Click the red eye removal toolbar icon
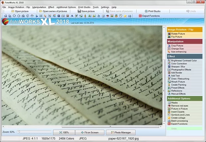Screen dimensions: 206x142 pos(107,16)
